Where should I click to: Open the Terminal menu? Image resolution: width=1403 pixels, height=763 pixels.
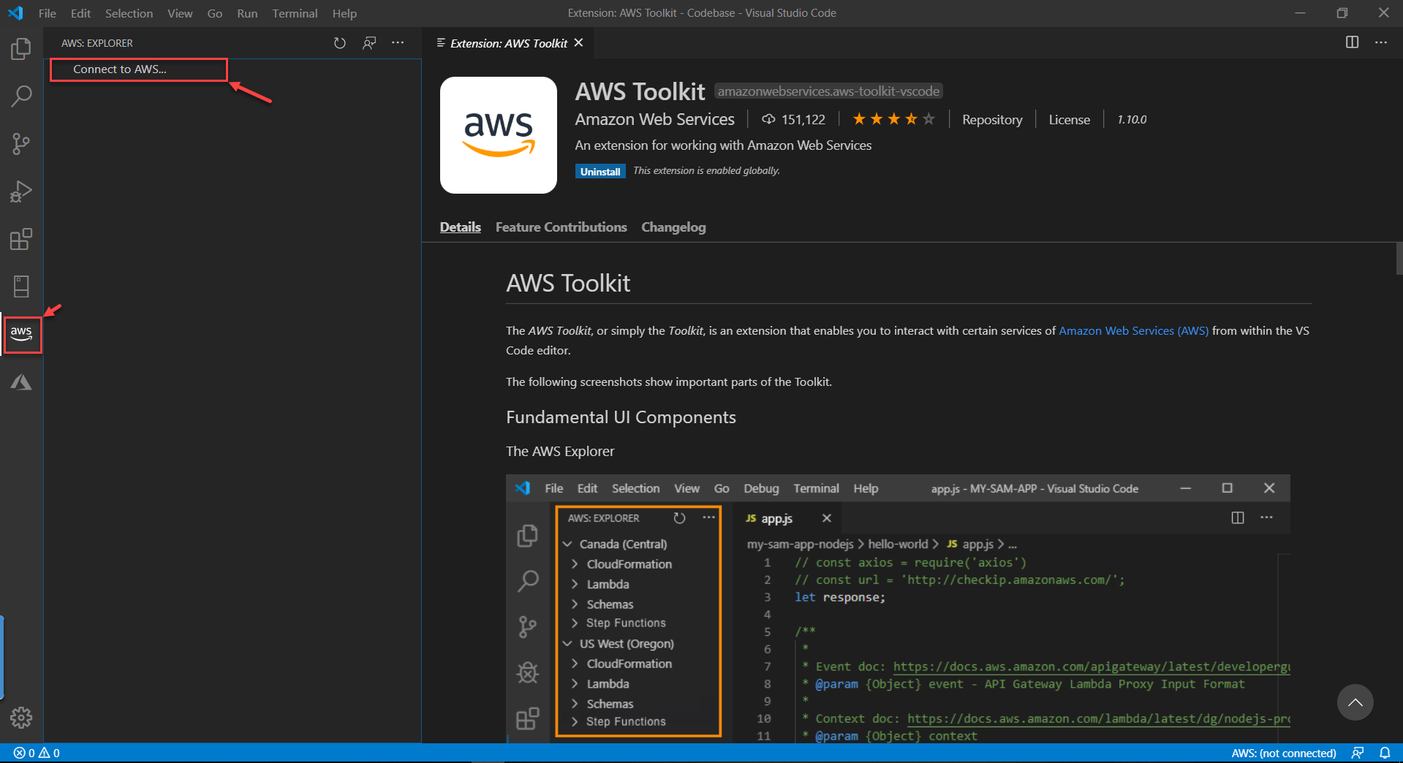click(295, 13)
